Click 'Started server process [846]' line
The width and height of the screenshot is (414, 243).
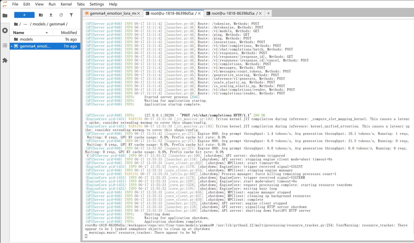pos(172,97)
